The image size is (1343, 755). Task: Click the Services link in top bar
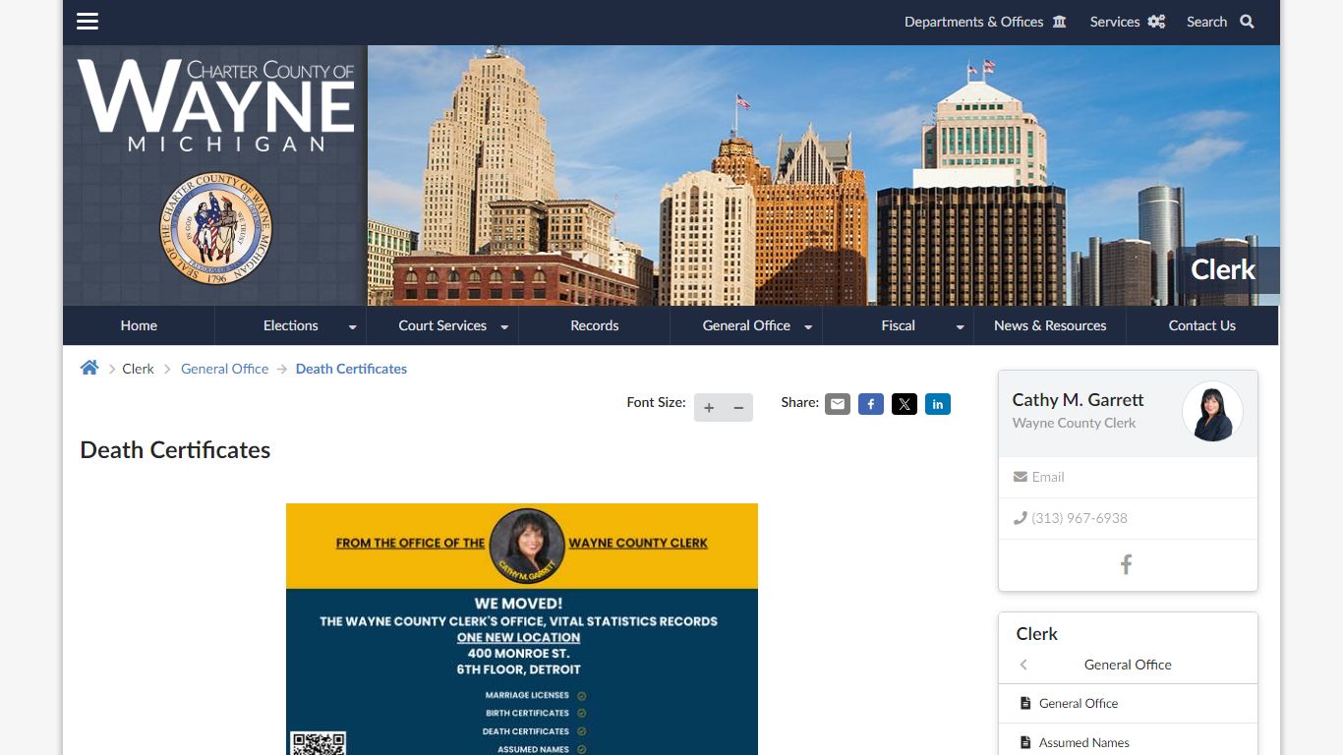click(x=1115, y=22)
